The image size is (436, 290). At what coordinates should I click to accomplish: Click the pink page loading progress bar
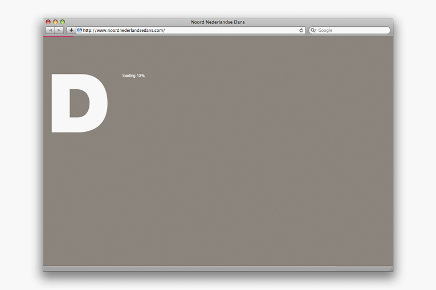[x=58, y=36]
